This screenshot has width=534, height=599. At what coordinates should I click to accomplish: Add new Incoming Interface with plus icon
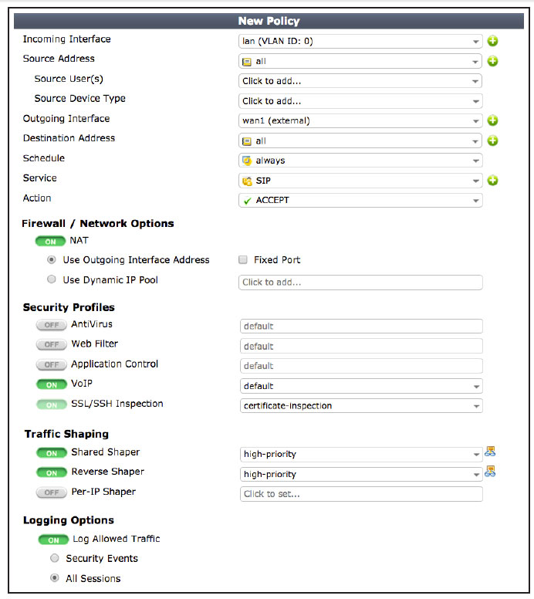tap(492, 41)
